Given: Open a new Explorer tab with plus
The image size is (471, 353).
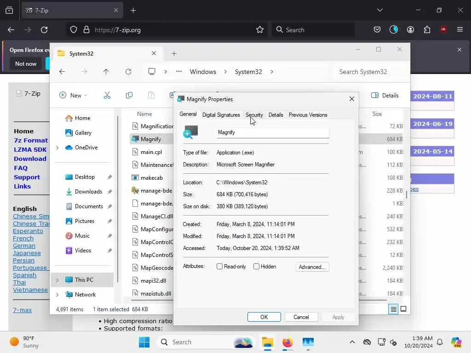Looking at the screenshot, I should 174,54.
